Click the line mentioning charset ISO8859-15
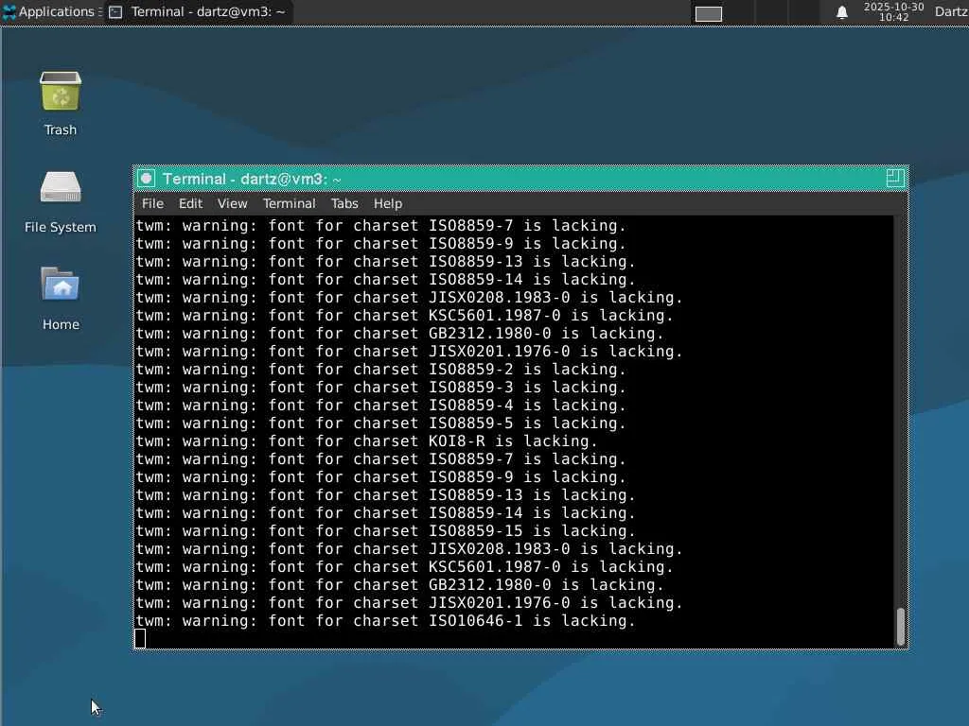This screenshot has height=726, width=969. click(x=386, y=531)
